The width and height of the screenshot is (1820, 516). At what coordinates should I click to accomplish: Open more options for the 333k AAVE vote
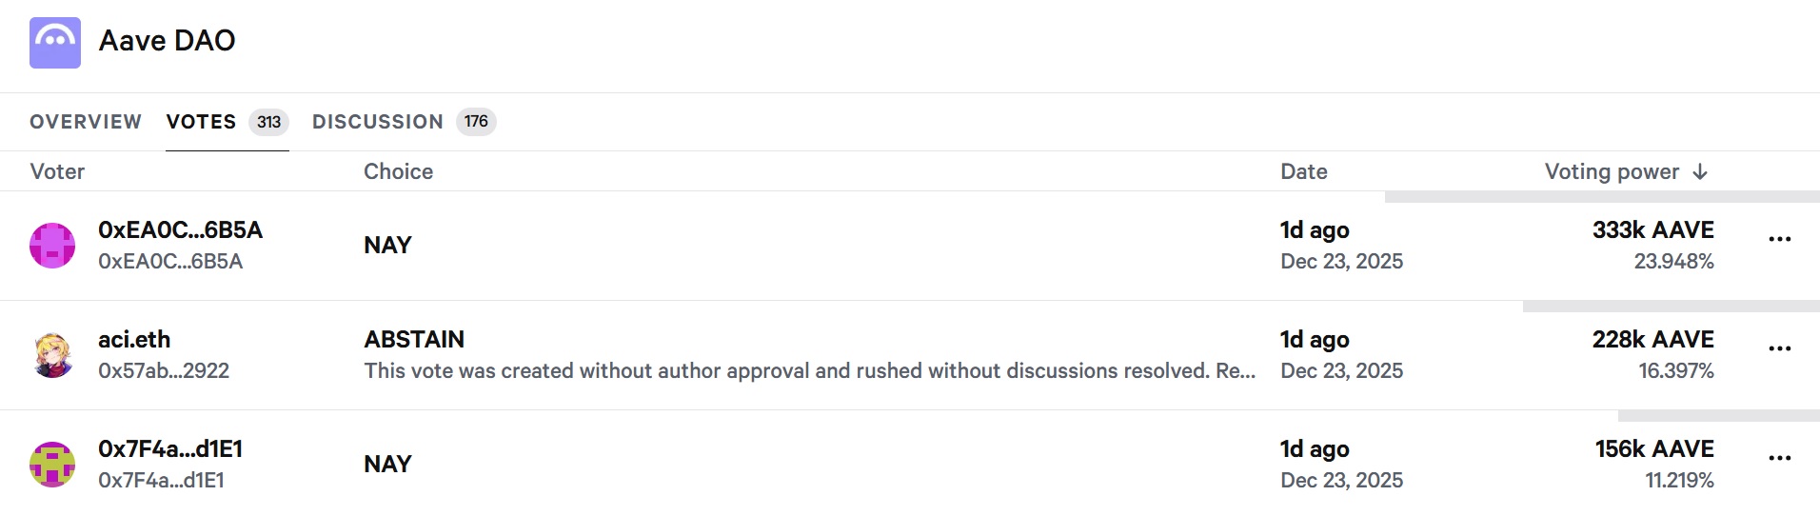pos(1779,239)
